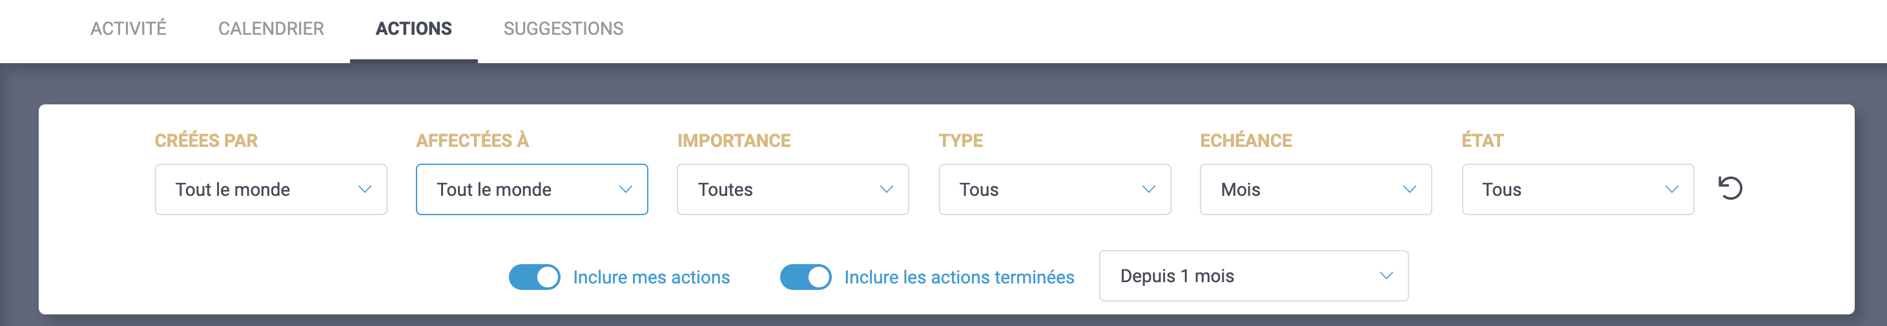Screen dimensions: 1887x326
Task: Click the Depuis 1 mois chevron arrow
Action: point(1386,276)
